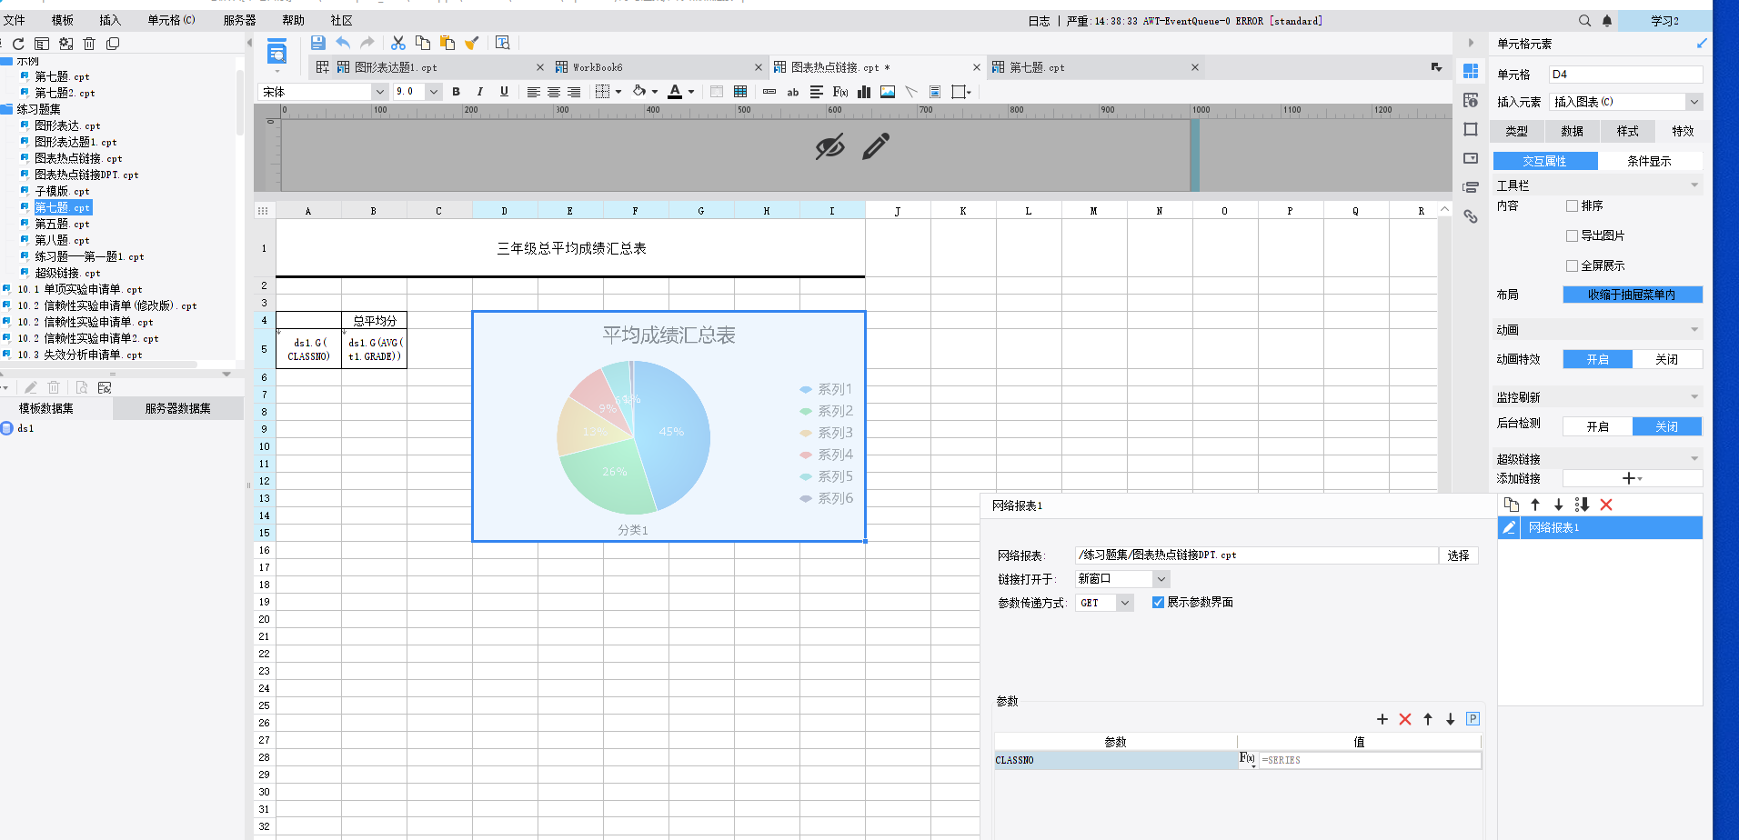Click the pencil edit icon in parameter pane
The width and height of the screenshot is (1739, 840).
(x=876, y=146)
